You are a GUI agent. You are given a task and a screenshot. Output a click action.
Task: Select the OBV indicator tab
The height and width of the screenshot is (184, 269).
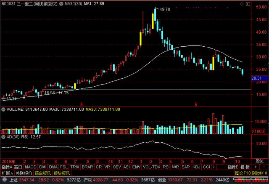click(117, 167)
